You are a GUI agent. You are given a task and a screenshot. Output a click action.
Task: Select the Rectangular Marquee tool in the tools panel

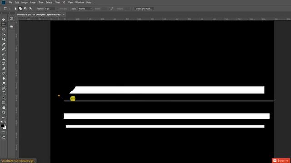(x=4, y=24)
